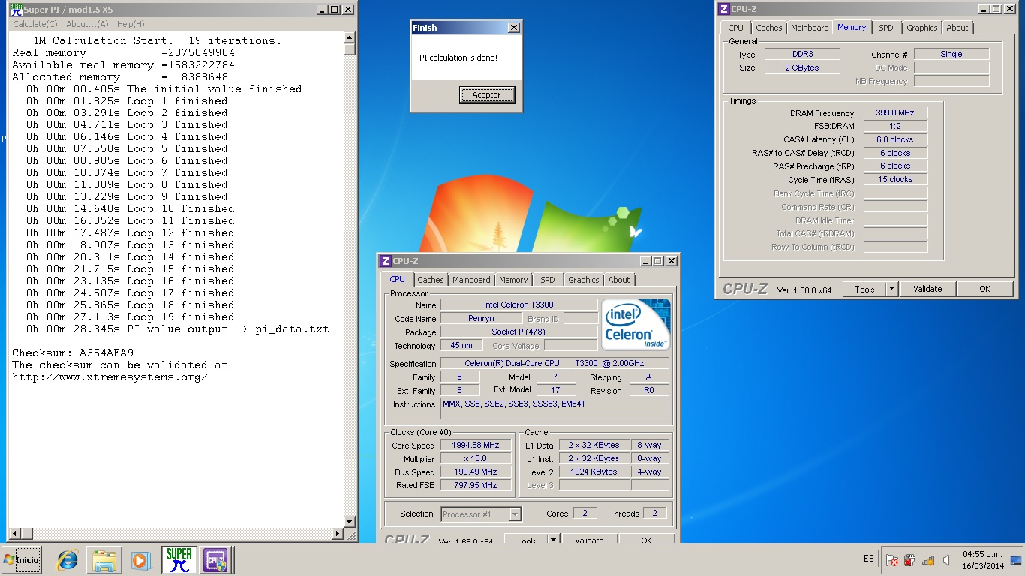Click OK in the Memory CPU-Z window
The width and height of the screenshot is (1025, 576).
984,289
